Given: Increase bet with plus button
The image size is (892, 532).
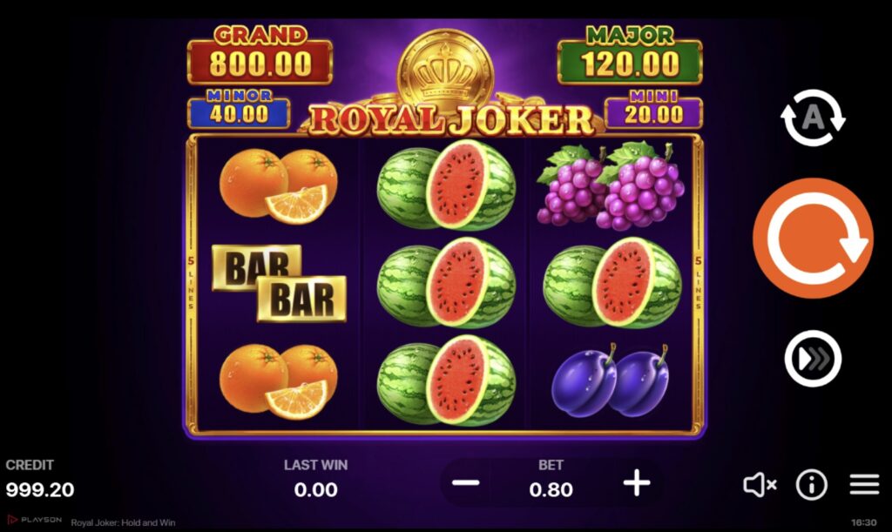Looking at the screenshot, I should (637, 483).
